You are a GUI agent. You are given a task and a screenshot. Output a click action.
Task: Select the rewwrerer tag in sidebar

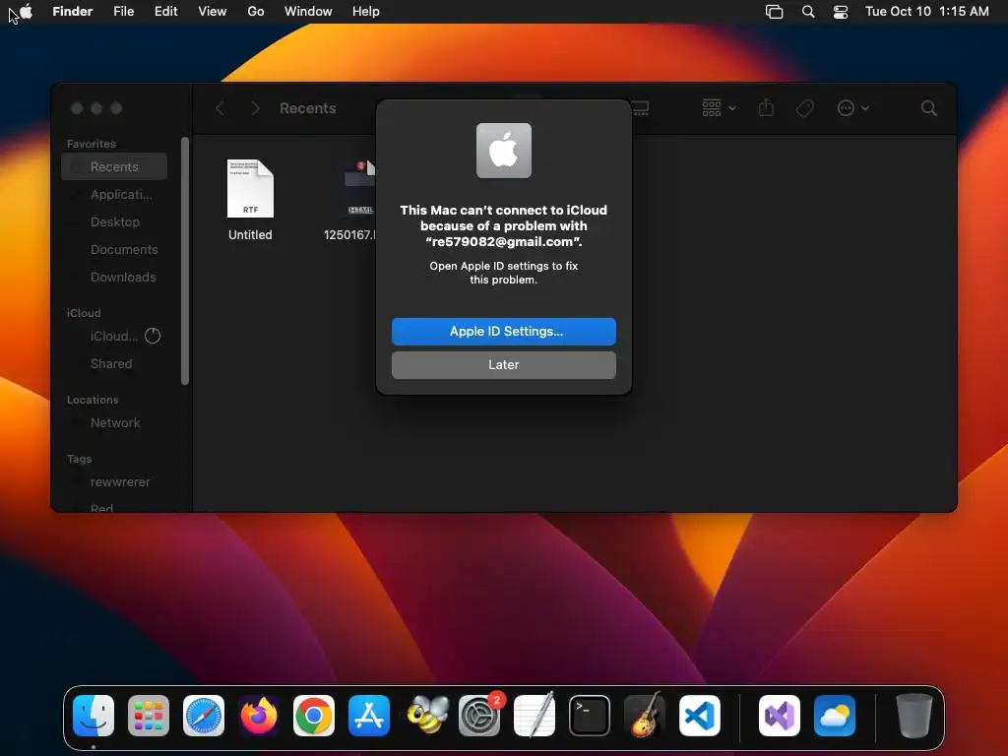(114, 481)
